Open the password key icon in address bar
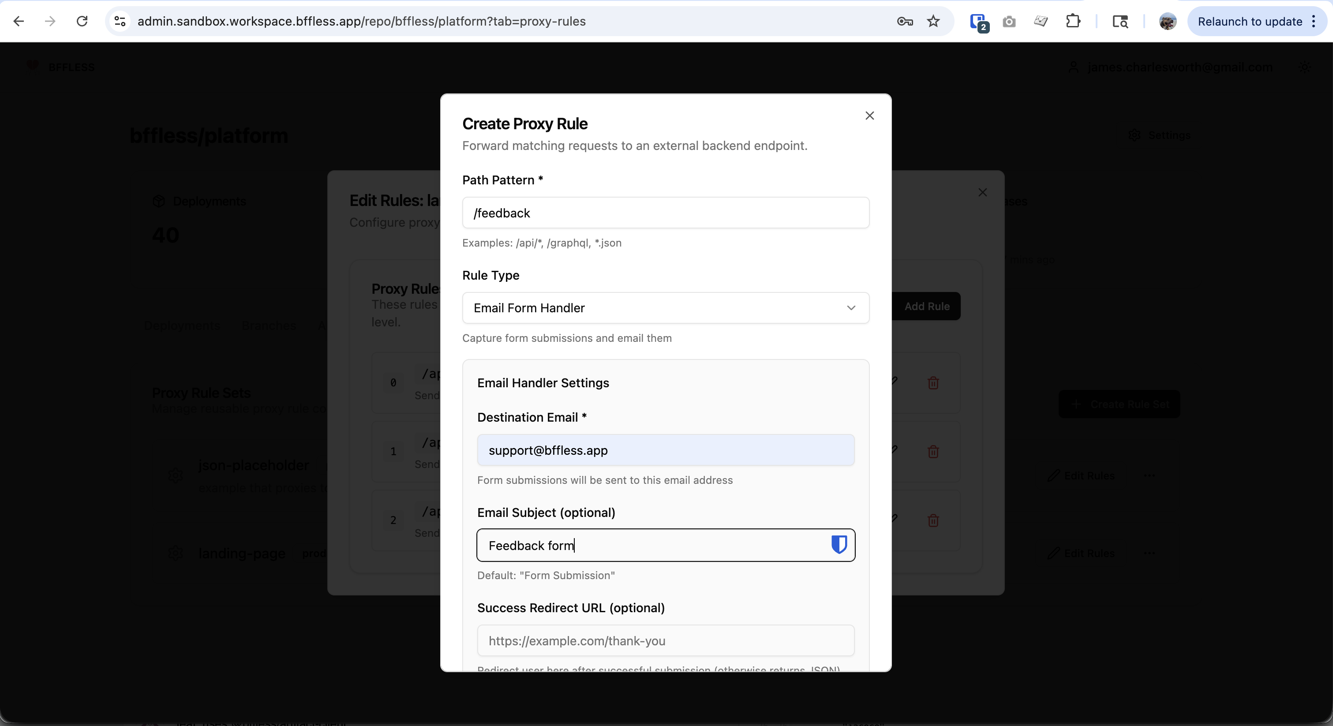 (x=905, y=21)
